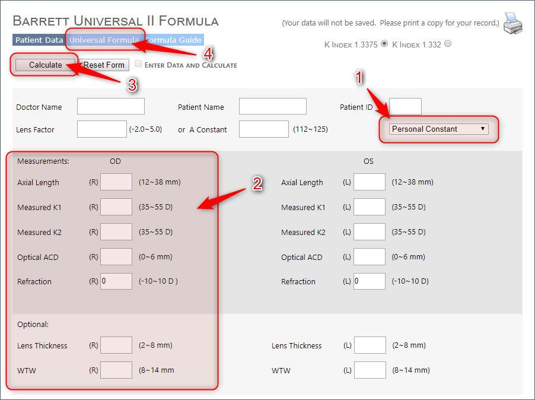The width and height of the screenshot is (535, 400).
Task: Click the '(112~125)' range hint
Action: point(310,129)
